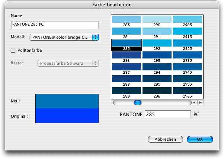Select PANTONE swatch 294
The width and height of the screenshot is (224, 159).
pos(157,67)
